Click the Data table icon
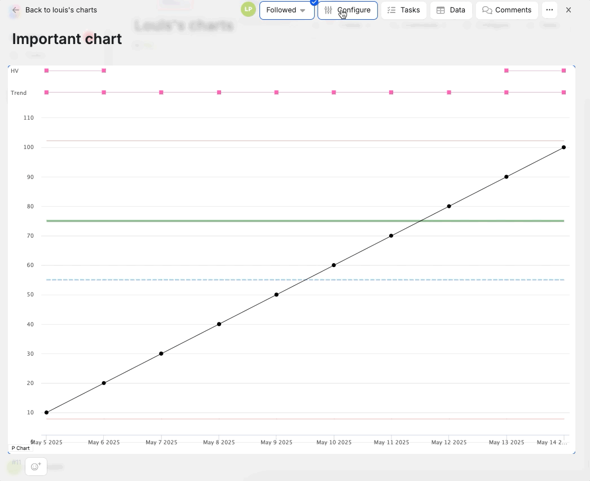Screen dimensions: 590x481 (441, 10)
